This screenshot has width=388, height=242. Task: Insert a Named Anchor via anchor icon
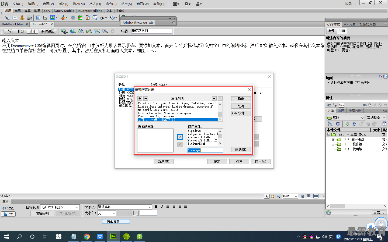pyautogui.click(x=22, y=18)
